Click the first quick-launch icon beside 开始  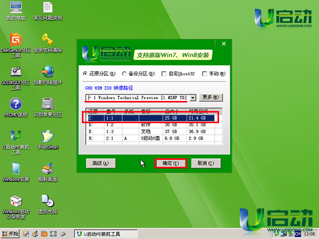click(26, 234)
